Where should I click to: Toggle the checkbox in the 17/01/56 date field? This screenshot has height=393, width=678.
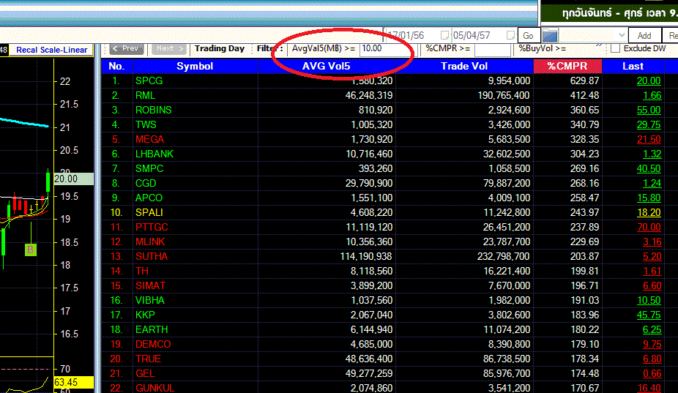(x=444, y=35)
